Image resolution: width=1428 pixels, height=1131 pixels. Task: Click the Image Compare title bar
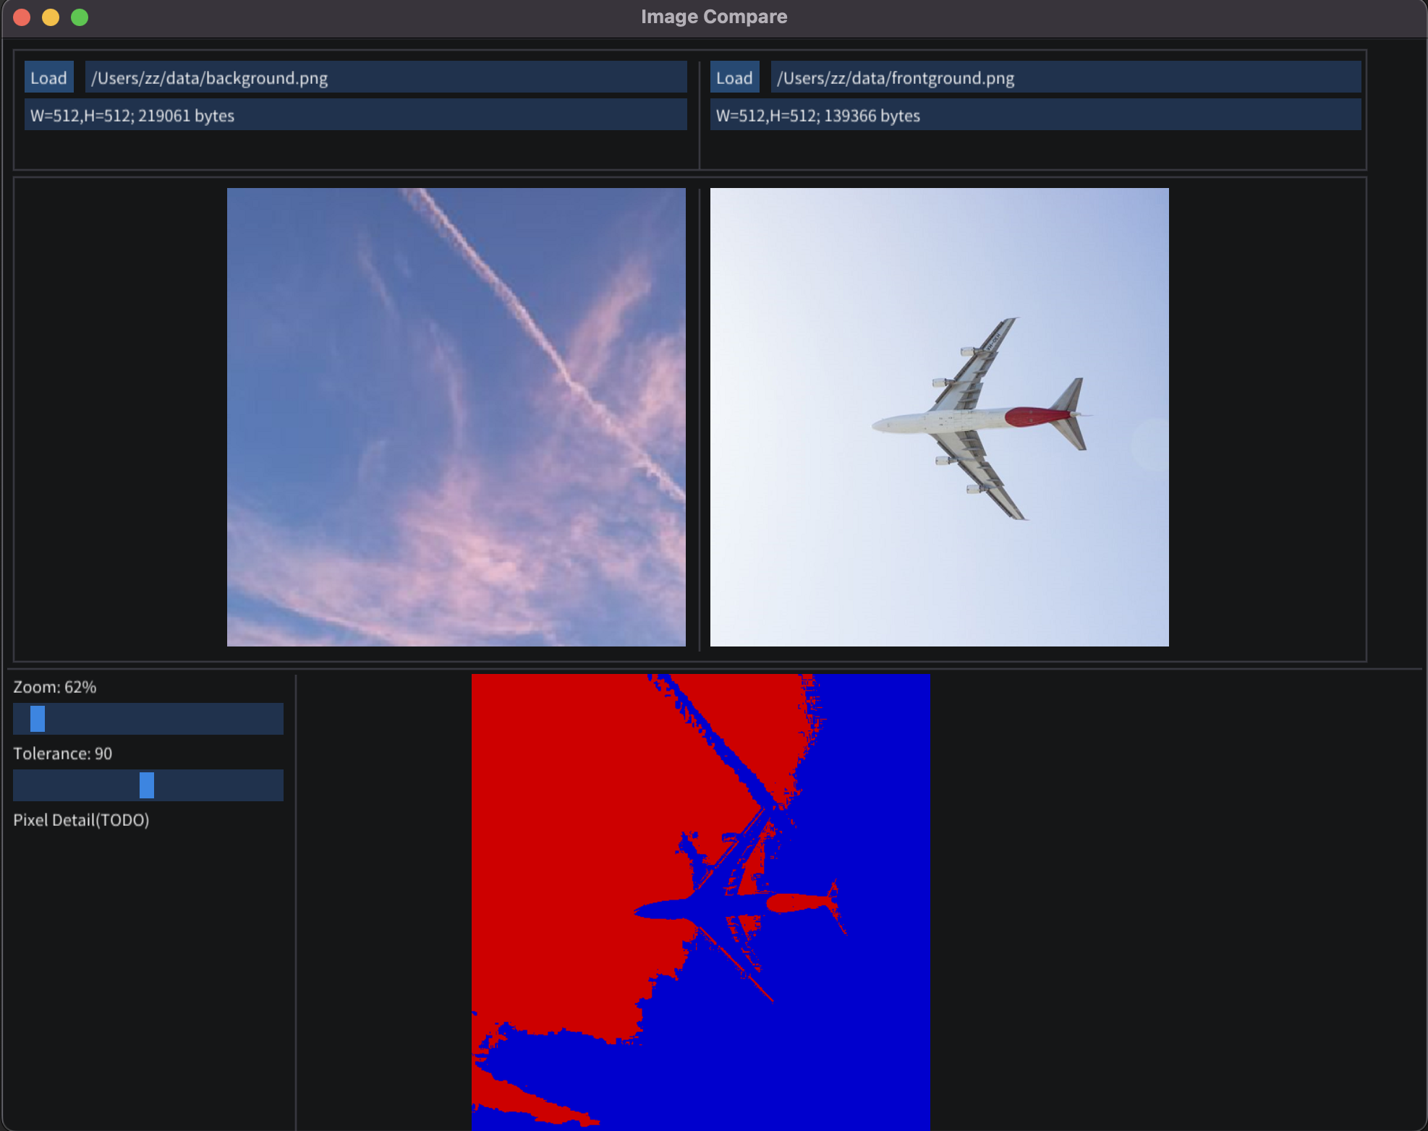coord(713,17)
